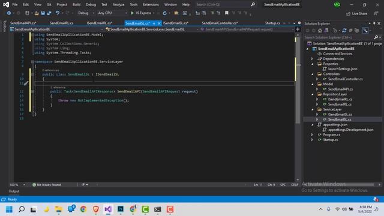Open the Solution Explorer window options dropdown
The image size is (384, 216).
tap(370, 23)
